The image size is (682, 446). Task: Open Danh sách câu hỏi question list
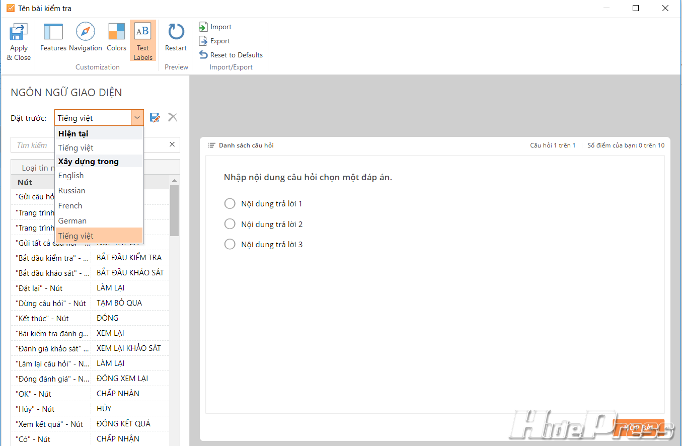tap(241, 145)
